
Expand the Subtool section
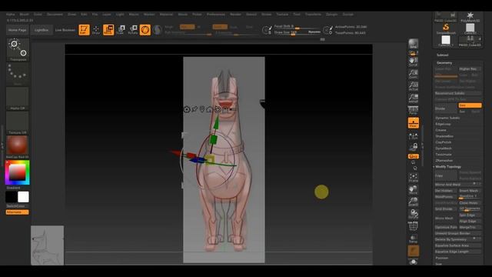[x=443, y=55]
